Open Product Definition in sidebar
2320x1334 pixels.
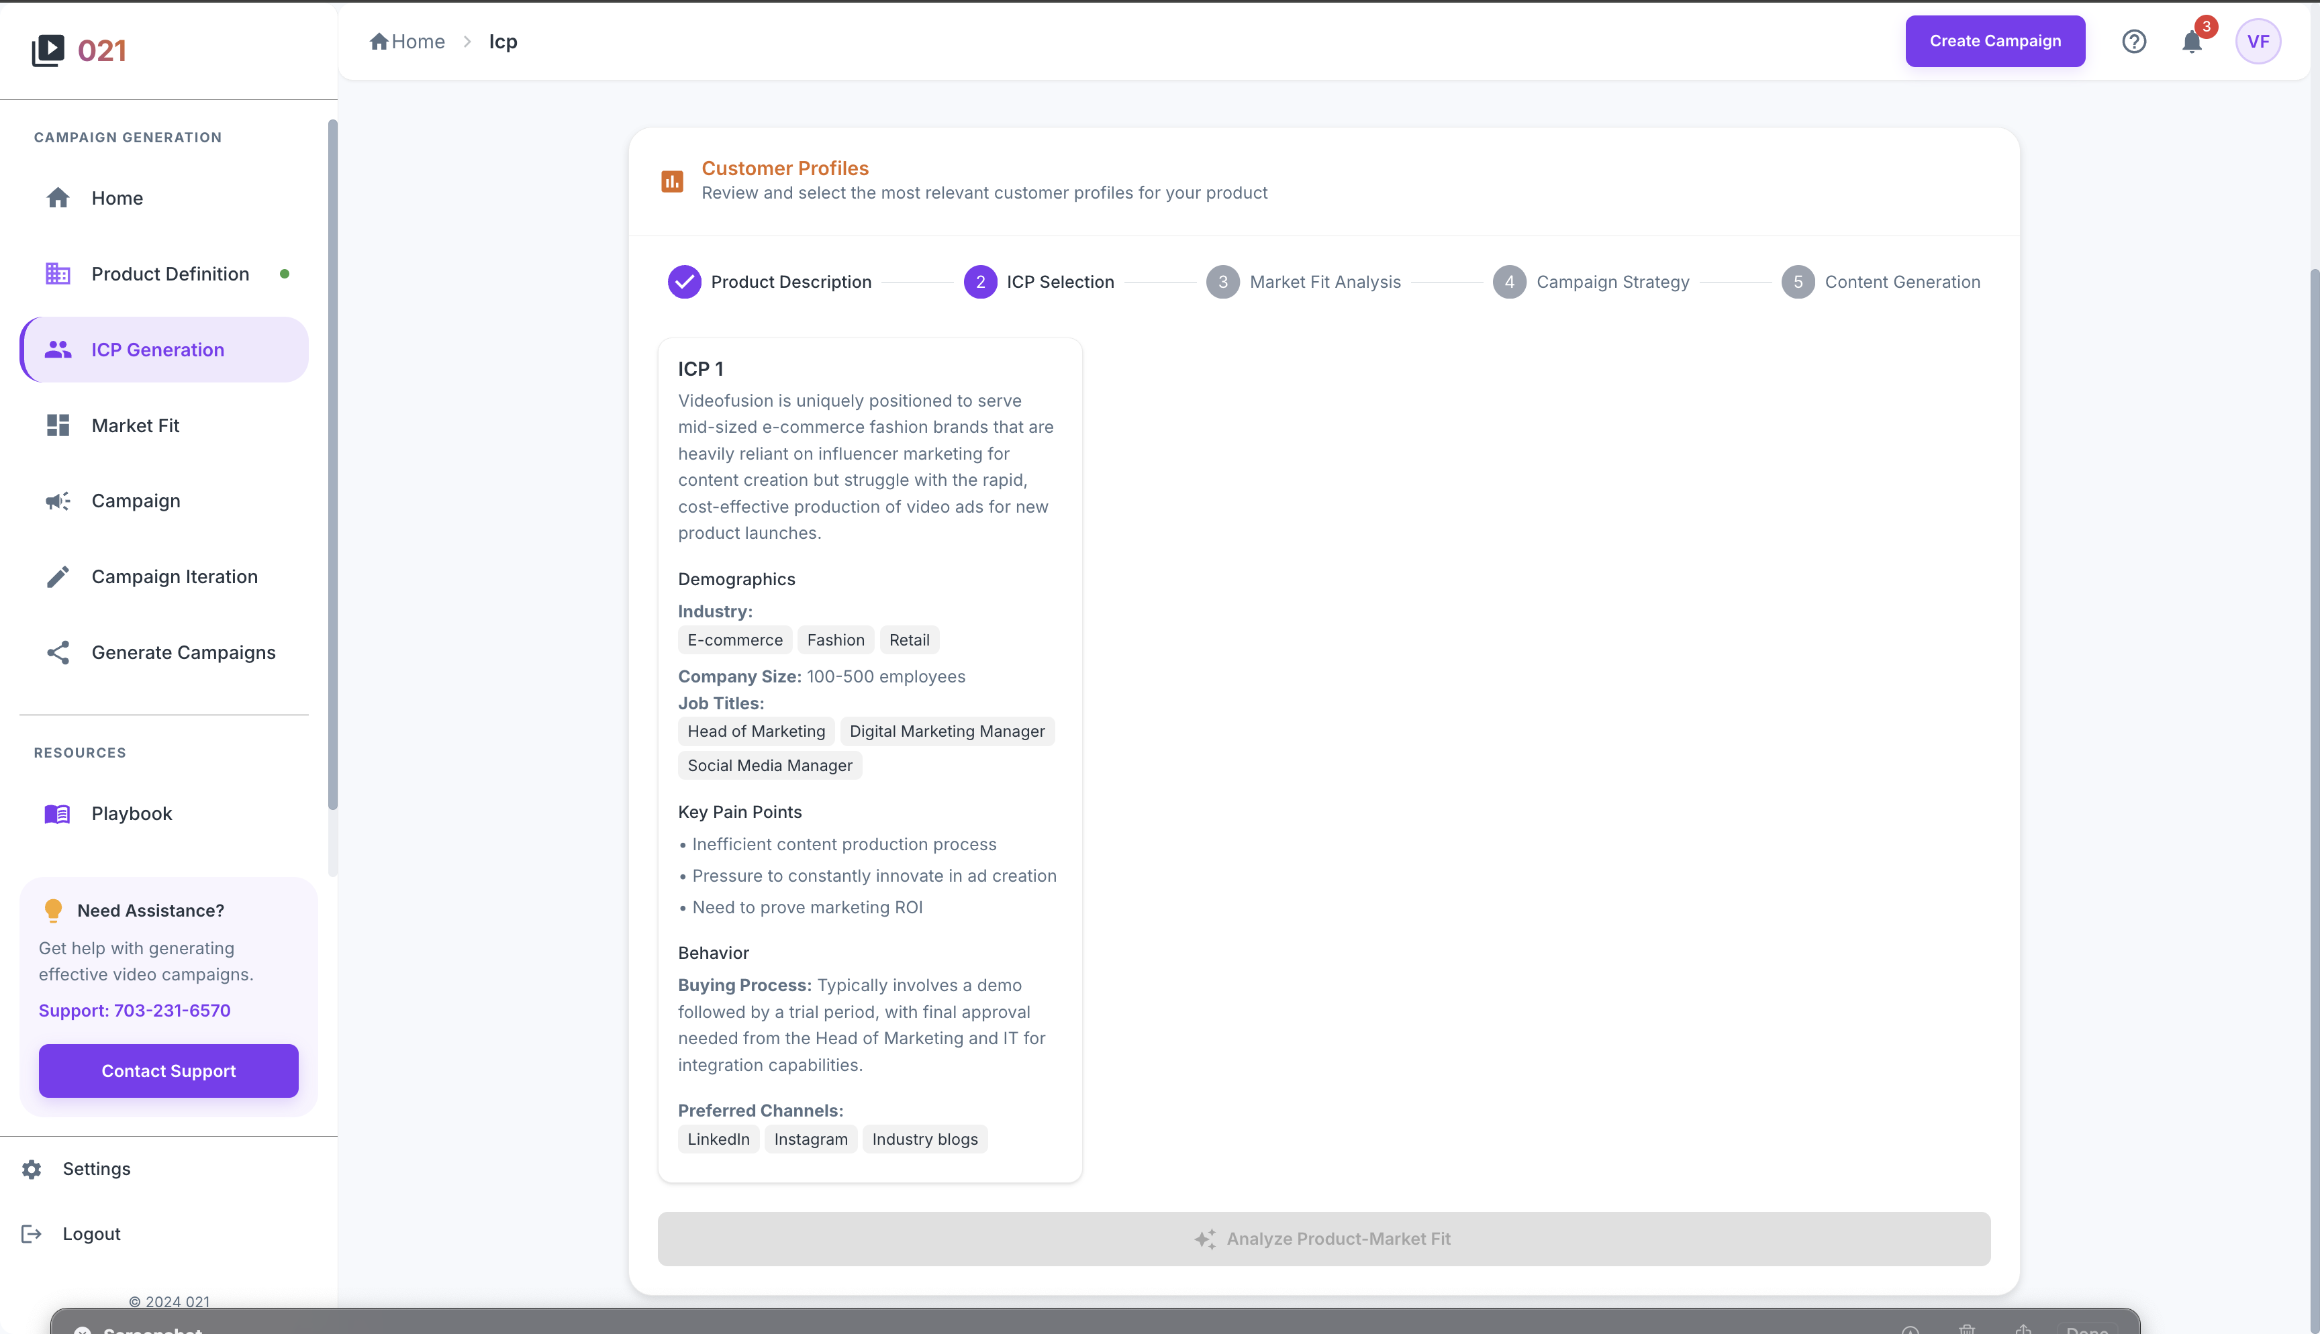pyautogui.click(x=170, y=274)
